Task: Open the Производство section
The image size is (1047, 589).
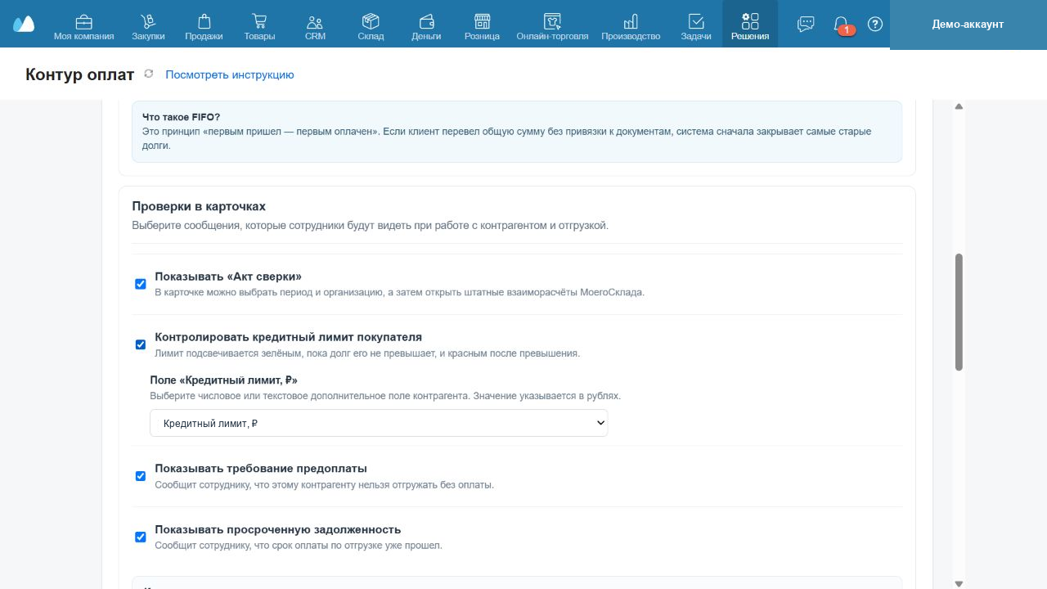Action: [631, 25]
